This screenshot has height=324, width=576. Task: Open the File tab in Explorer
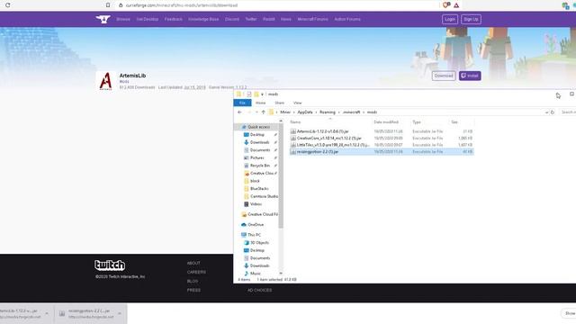coord(242,103)
